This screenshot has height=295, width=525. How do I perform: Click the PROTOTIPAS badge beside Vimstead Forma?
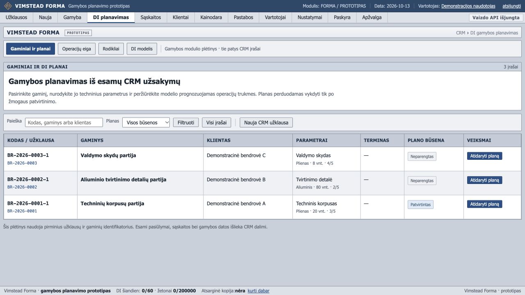tap(78, 33)
